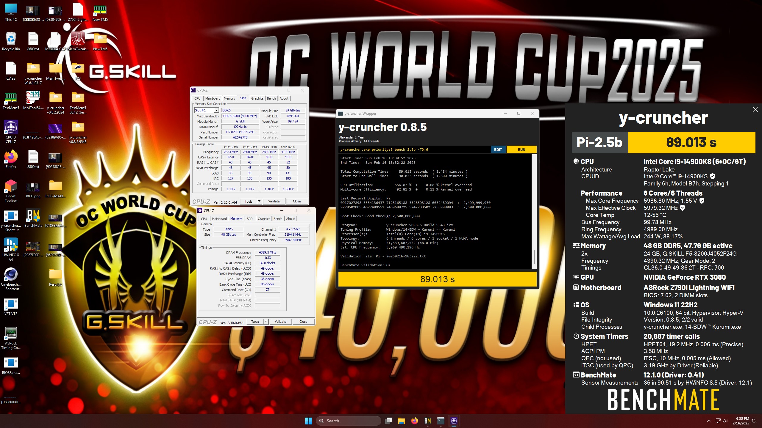The width and height of the screenshot is (762, 428).
Task: Open the New TM5 shortcut icon
Action: (x=100, y=12)
